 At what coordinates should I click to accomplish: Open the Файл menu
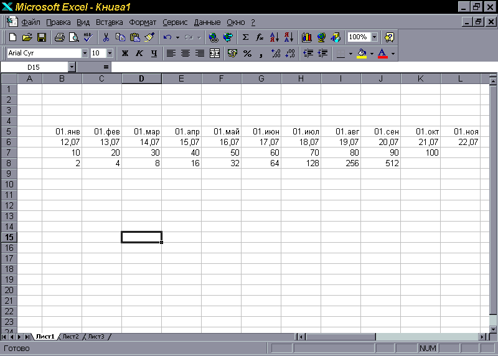(31, 22)
